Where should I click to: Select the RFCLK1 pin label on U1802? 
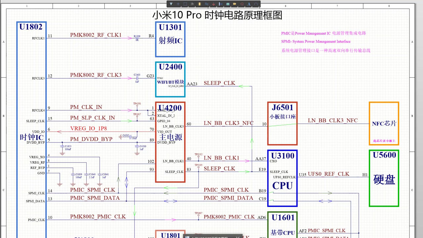38,38
